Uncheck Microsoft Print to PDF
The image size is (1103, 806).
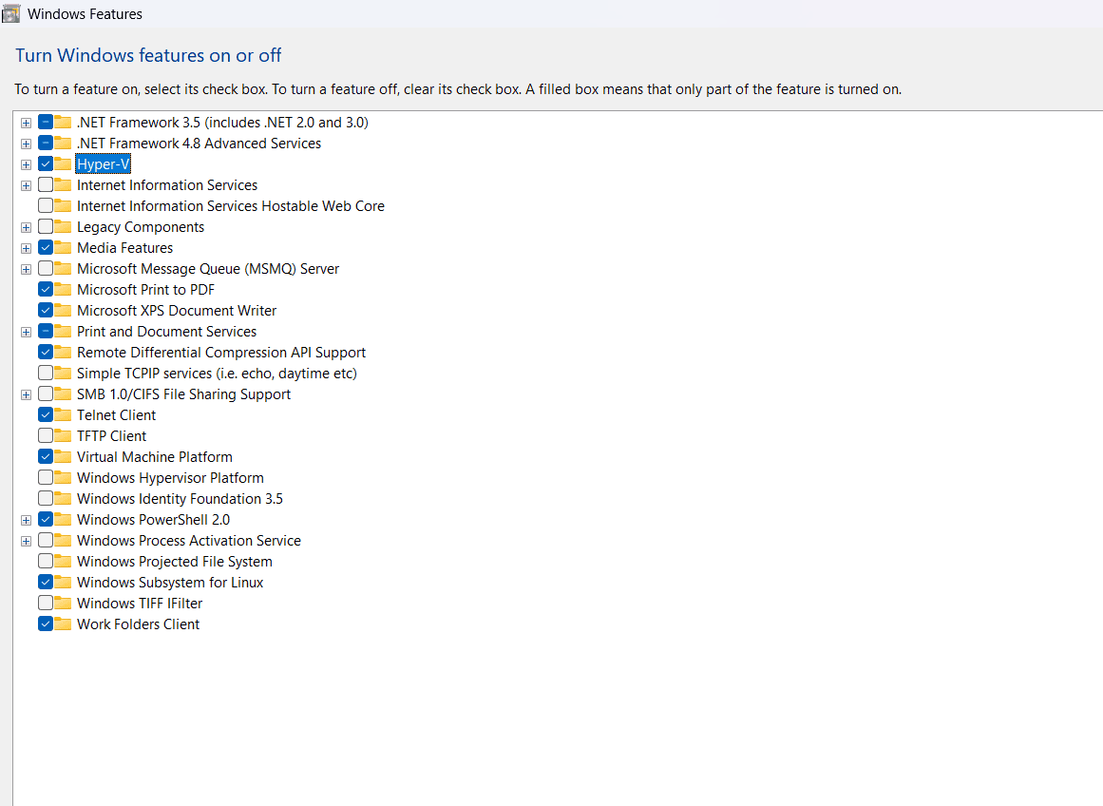tap(46, 289)
